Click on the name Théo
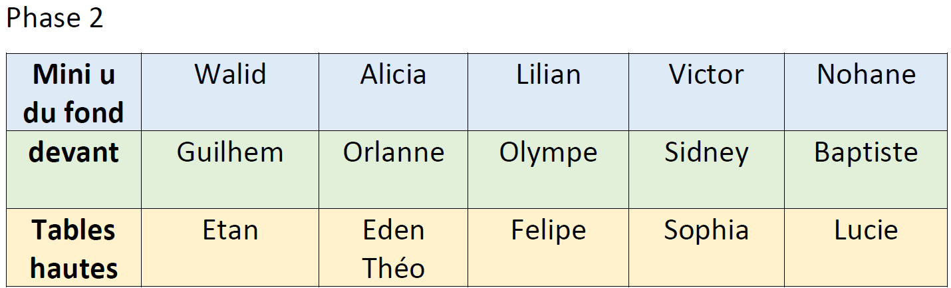The width and height of the screenshot is (951, 288). pos(393,268)
